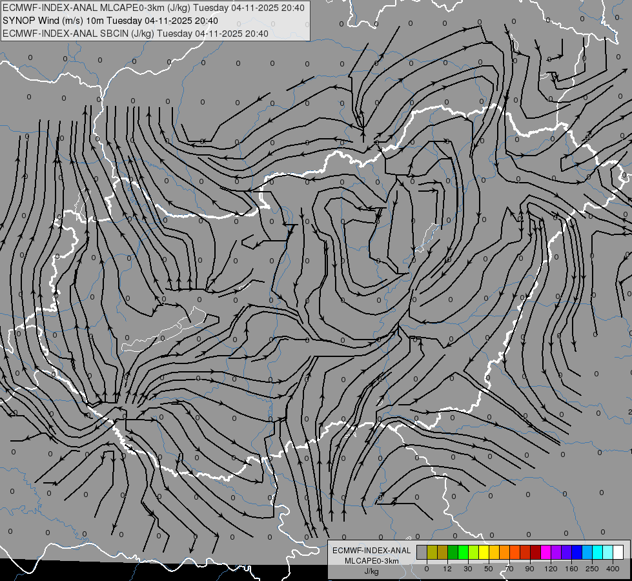Click the legend scale value 250
Image resolution: width=632 pixels, height=581 pixels.
coord(592,569)
